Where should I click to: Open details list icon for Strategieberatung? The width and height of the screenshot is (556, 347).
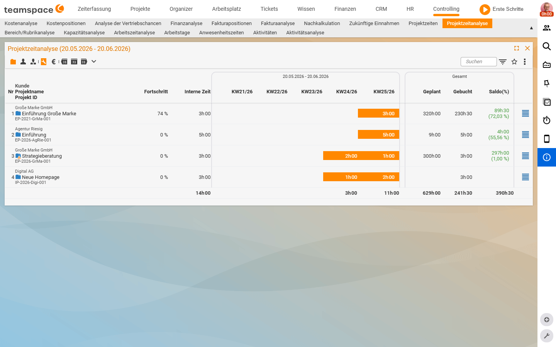coord(525,156)
